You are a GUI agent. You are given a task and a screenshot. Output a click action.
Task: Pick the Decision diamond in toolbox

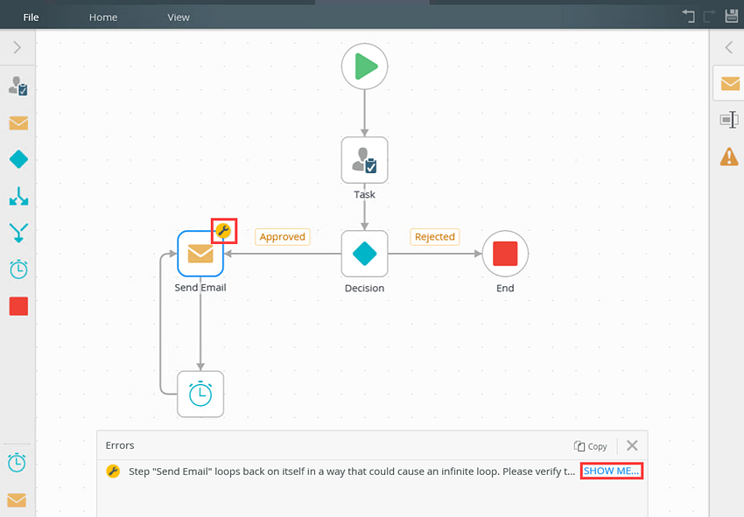coord(18,159)
